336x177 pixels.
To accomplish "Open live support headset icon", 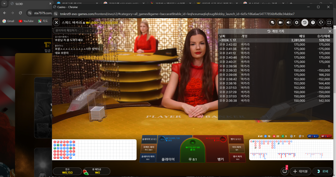I will coord(321,23).
